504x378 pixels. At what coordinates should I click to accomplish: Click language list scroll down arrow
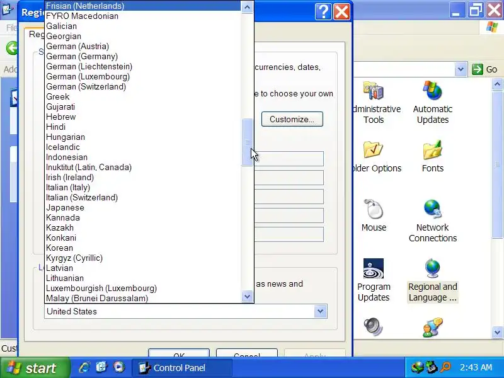tap(247, 296)
